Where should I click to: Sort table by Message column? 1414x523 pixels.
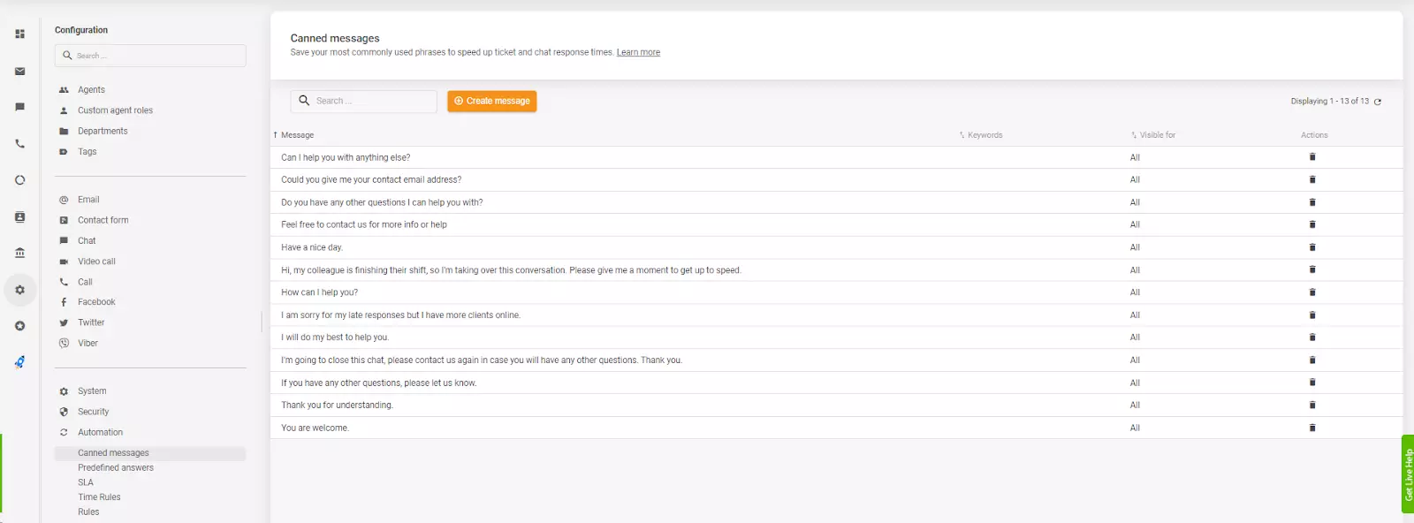(x=297, y=135)
